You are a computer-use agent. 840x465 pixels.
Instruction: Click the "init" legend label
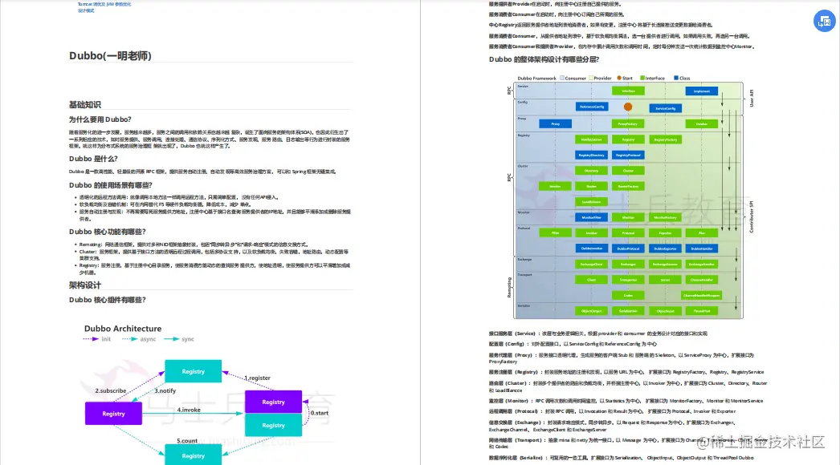[x=106, y=339]
